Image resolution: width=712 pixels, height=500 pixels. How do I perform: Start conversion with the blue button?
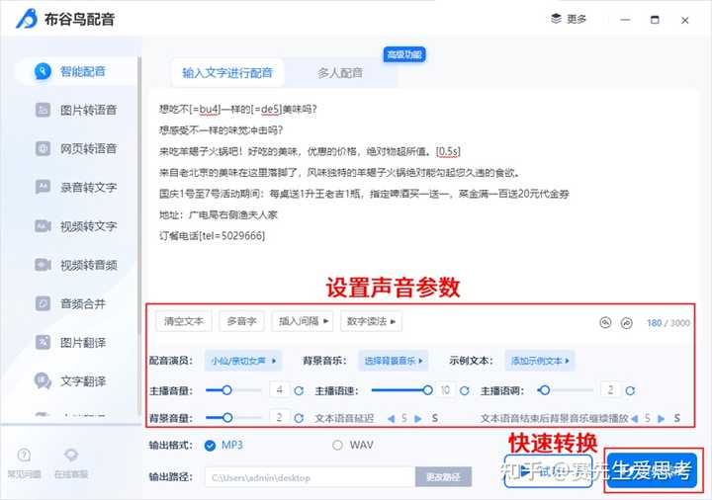pos(652,470)
